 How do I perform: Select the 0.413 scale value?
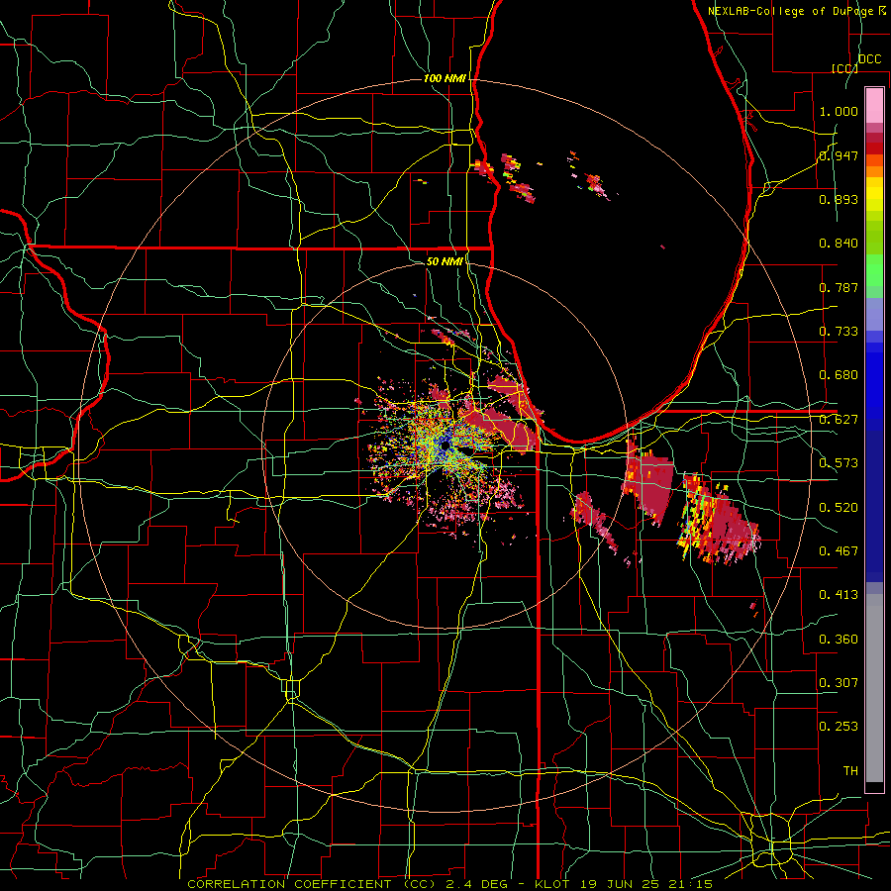coord(839,595)
